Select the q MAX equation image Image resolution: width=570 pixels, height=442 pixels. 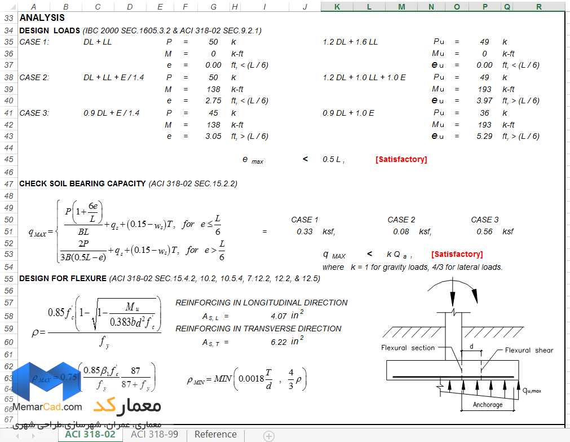tap(127, 231)
